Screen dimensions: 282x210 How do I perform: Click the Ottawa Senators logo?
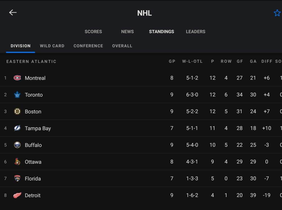[x=17, y=162]
